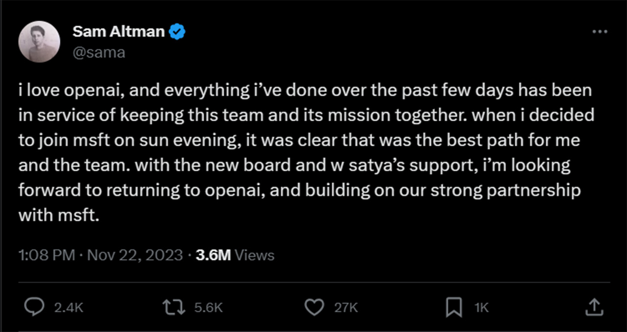This screenshot has height=332, width=627.
Task: Click the share upload icon
Action: (594, 308)
